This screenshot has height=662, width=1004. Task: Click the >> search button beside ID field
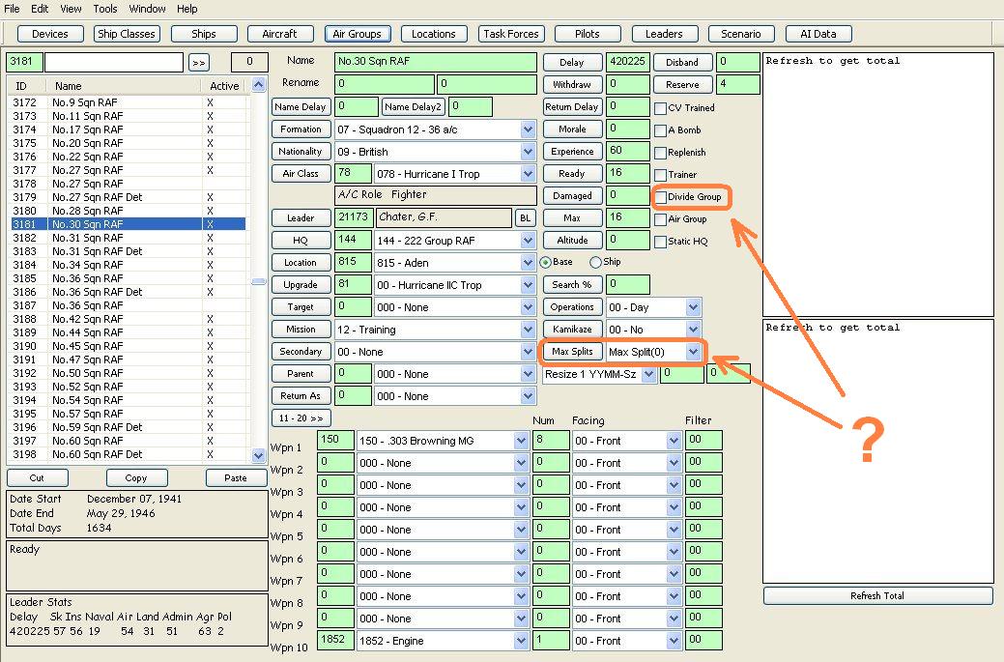pos(199,63)
